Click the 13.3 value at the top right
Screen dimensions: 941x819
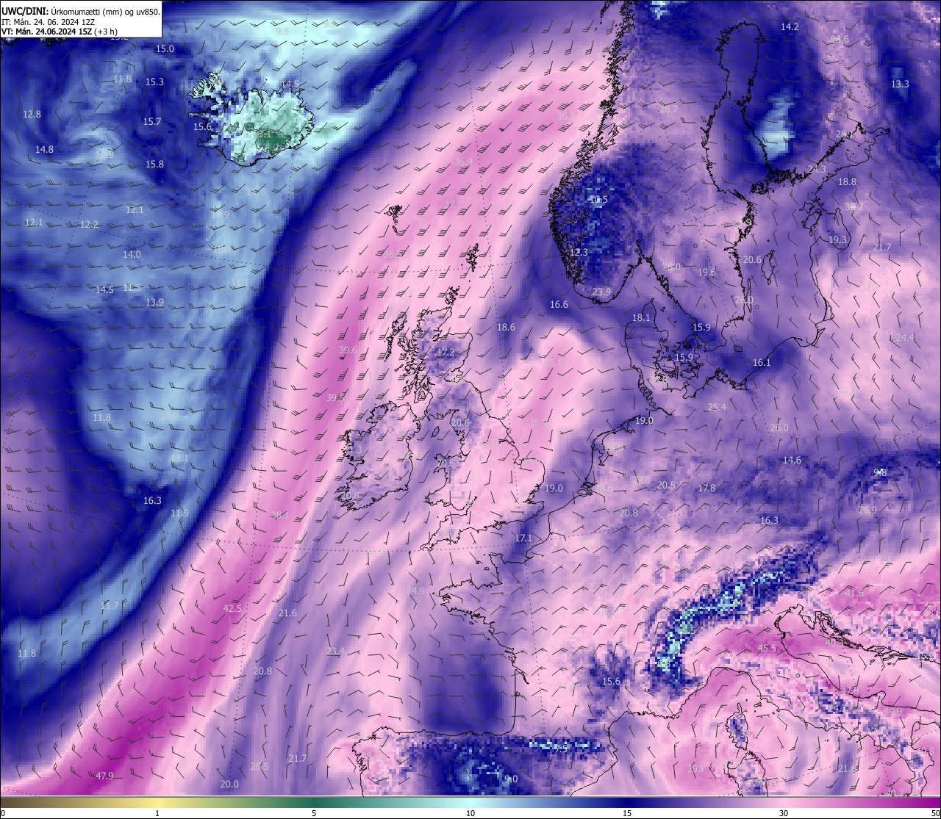tap(900, 84)
